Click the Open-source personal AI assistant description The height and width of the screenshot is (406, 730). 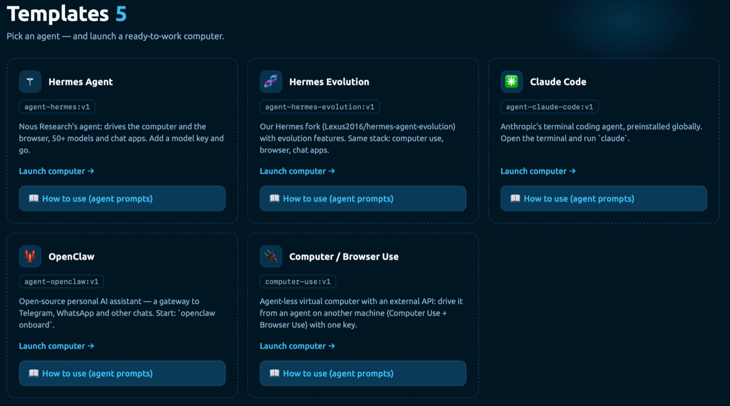click(117, 313)
